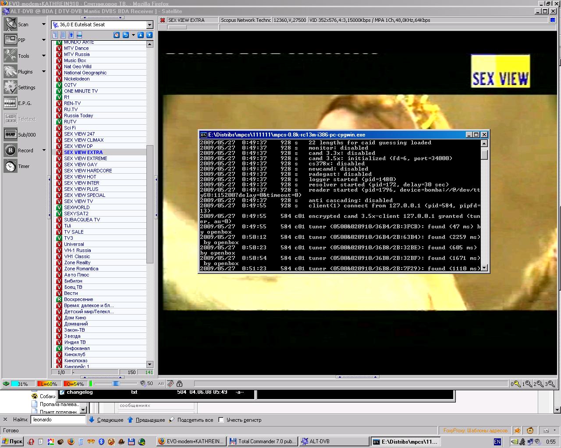This screenshot has width=561, height=448.
Task: Switch to Total Commander taskbar button
Action: [x=263, y=441]
